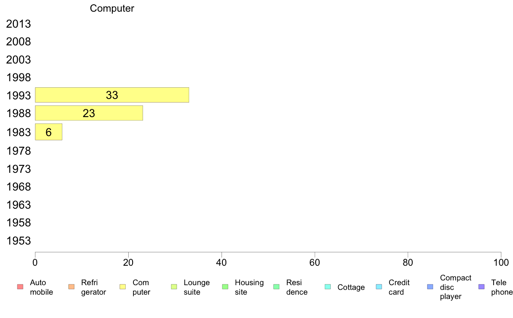Click the orange Refrigerator legend swatch

pyautogui.click(x=71, y=287)
